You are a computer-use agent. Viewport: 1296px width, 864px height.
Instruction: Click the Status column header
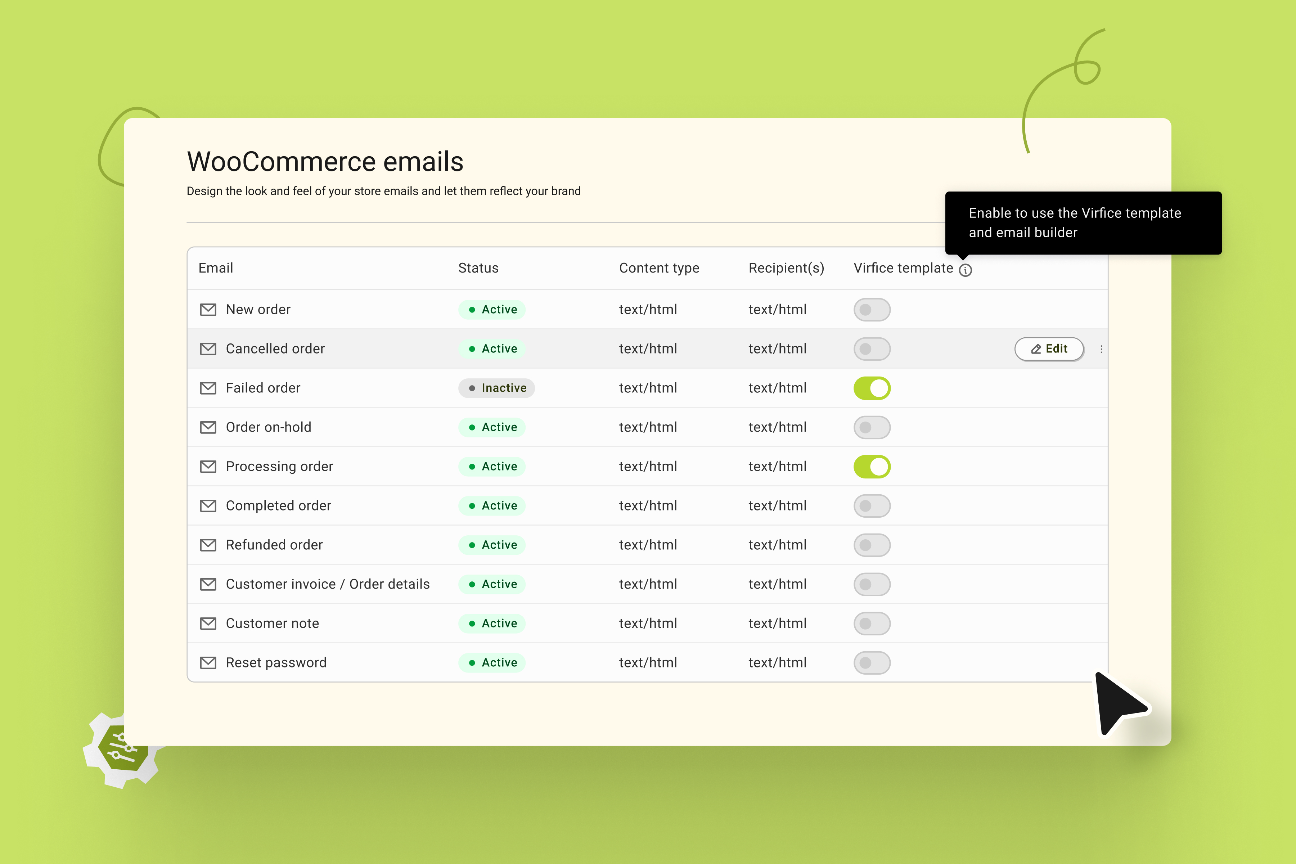[x=478, y=268]
